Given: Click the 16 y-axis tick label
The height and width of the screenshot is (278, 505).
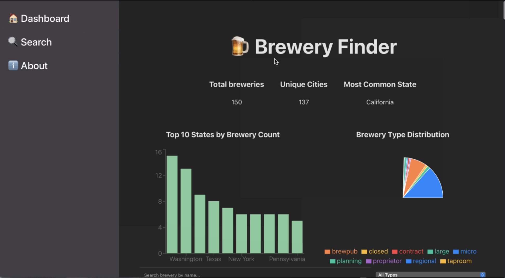Looking at the screenshot, I should pos(158,152).
